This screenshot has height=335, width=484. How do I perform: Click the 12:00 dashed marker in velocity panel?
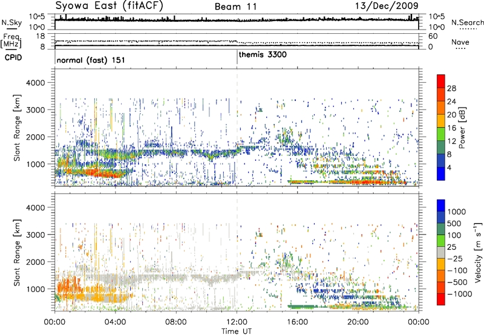(237, 252)
